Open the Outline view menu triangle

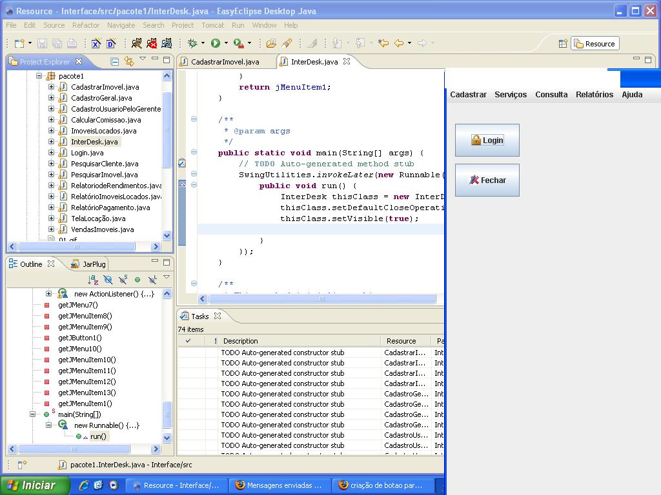click(167, 277)
